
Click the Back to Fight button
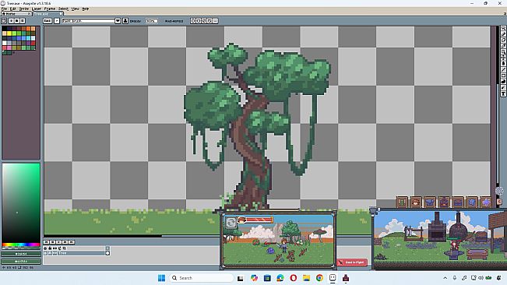(x=352, y=262)
